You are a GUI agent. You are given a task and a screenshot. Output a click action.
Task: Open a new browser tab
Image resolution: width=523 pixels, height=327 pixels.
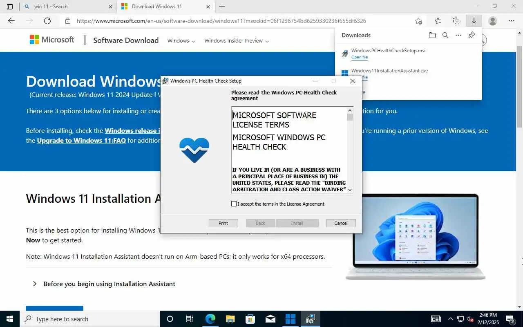(x=222, y=7)
